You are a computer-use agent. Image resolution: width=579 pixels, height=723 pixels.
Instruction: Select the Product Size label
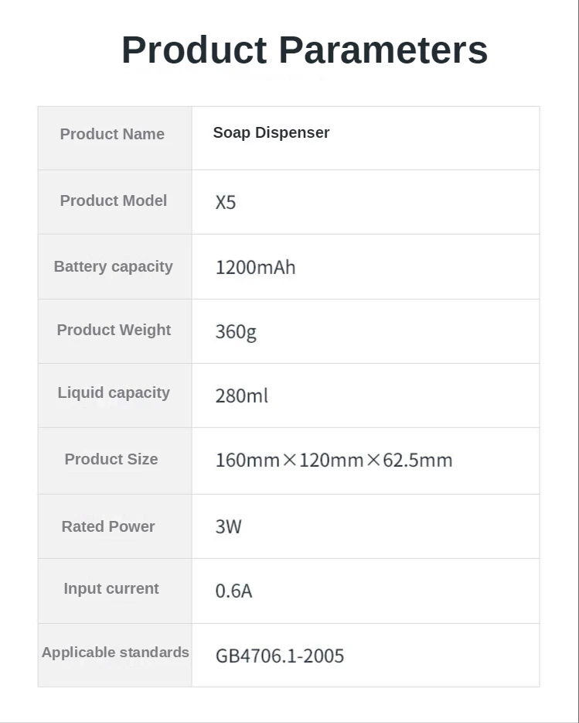pyautogui.click(x=111, y=459)
